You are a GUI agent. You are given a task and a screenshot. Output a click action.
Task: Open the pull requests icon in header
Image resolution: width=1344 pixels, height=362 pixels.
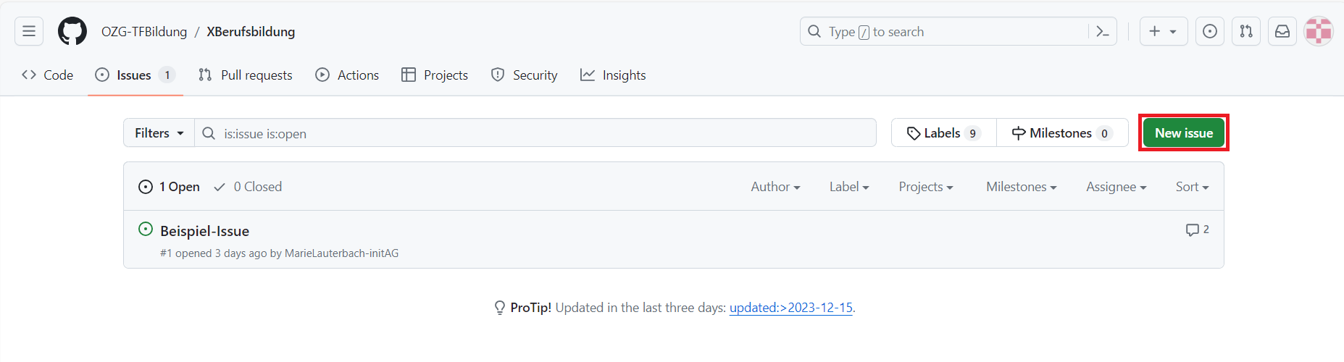coord(1245,31)
